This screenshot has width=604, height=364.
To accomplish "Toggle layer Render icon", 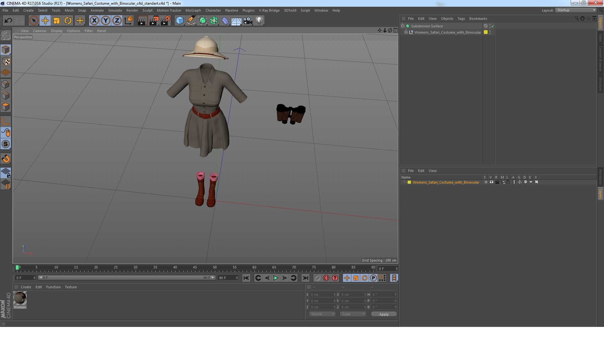I will click(497, 182).
